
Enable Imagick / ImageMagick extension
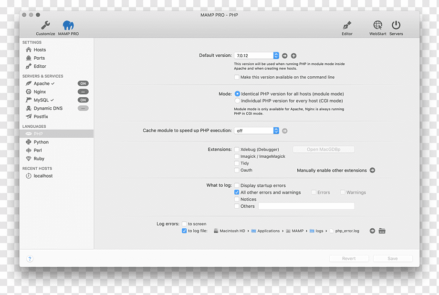point(237,156)
